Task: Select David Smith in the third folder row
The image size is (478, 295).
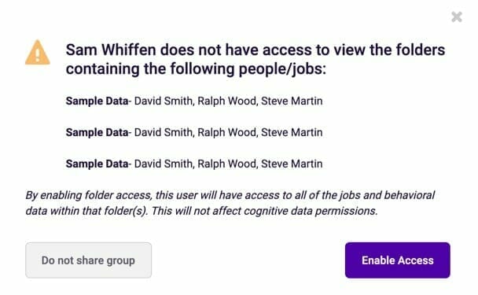Action: [164, 164]
